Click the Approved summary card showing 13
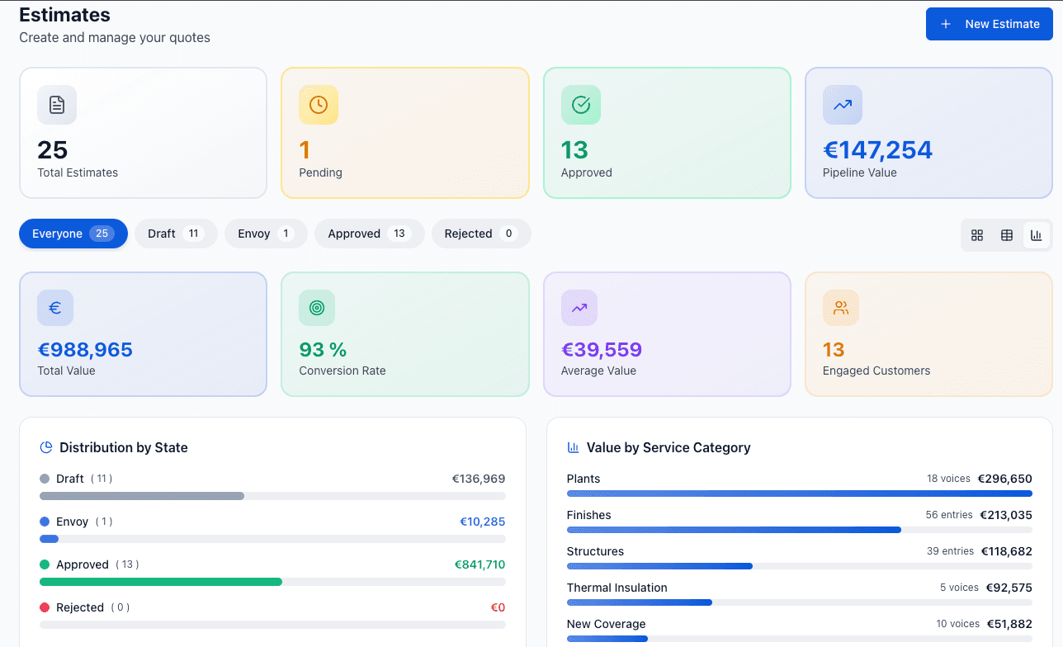The image size is (1063, 647). (x=667, y=133)
